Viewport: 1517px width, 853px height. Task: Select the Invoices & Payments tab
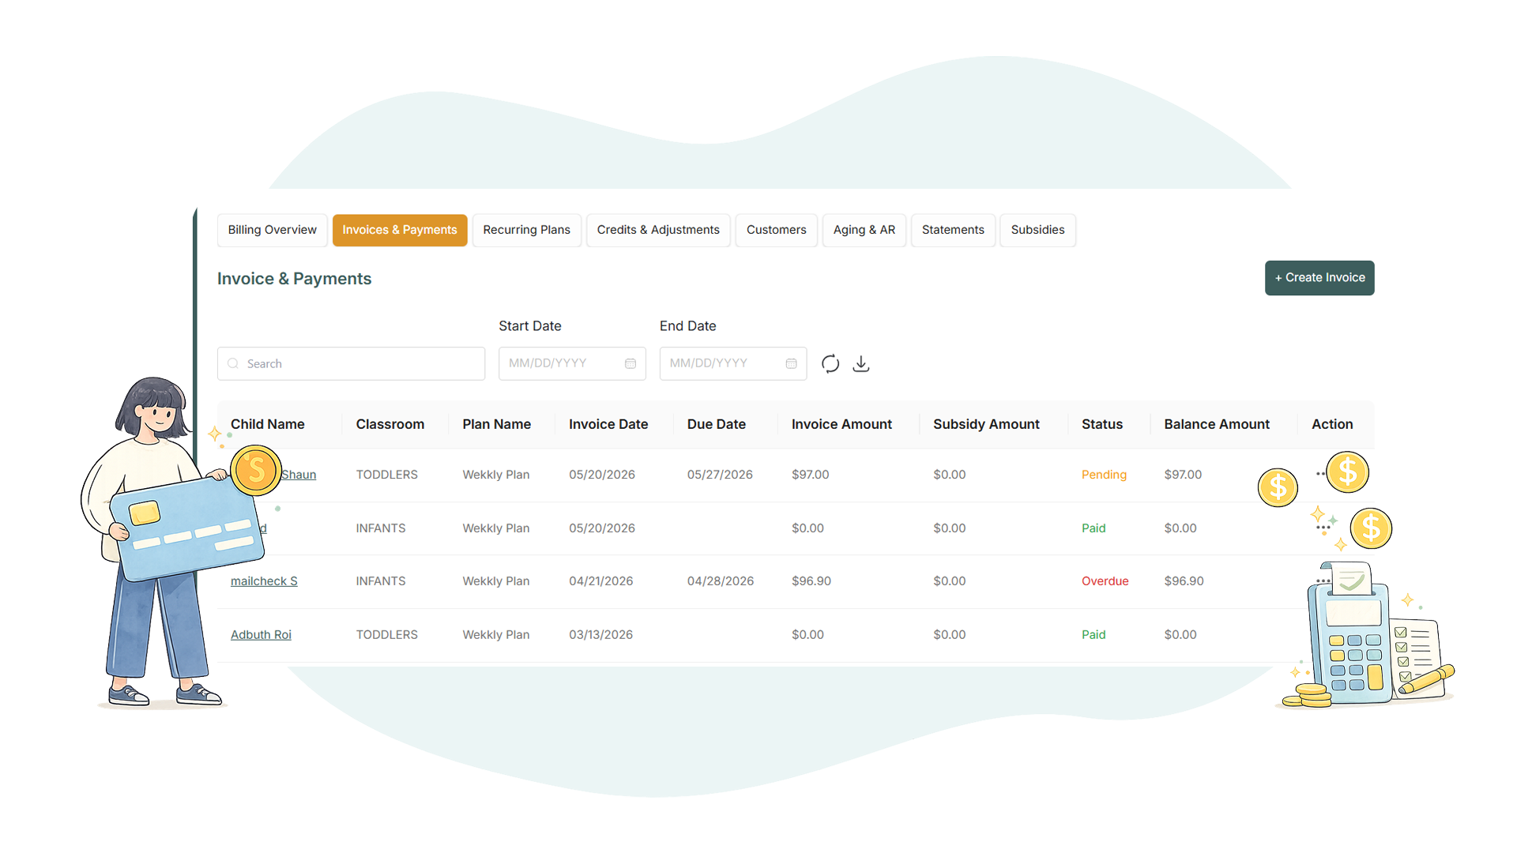coord(399,230)
